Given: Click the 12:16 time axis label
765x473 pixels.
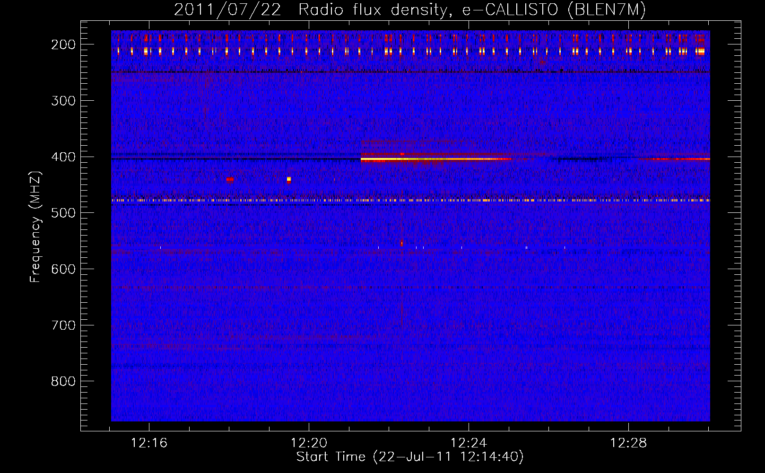Looking at the screenshot, I should click(149, 443).
